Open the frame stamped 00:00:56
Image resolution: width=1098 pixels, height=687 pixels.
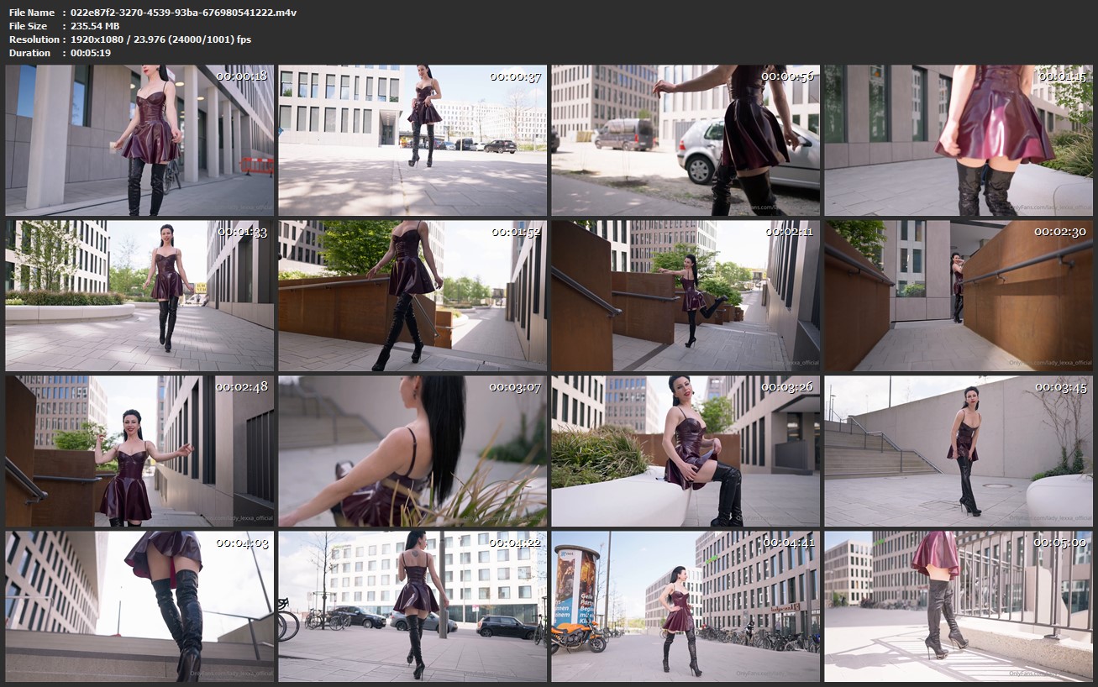(686, 140)
